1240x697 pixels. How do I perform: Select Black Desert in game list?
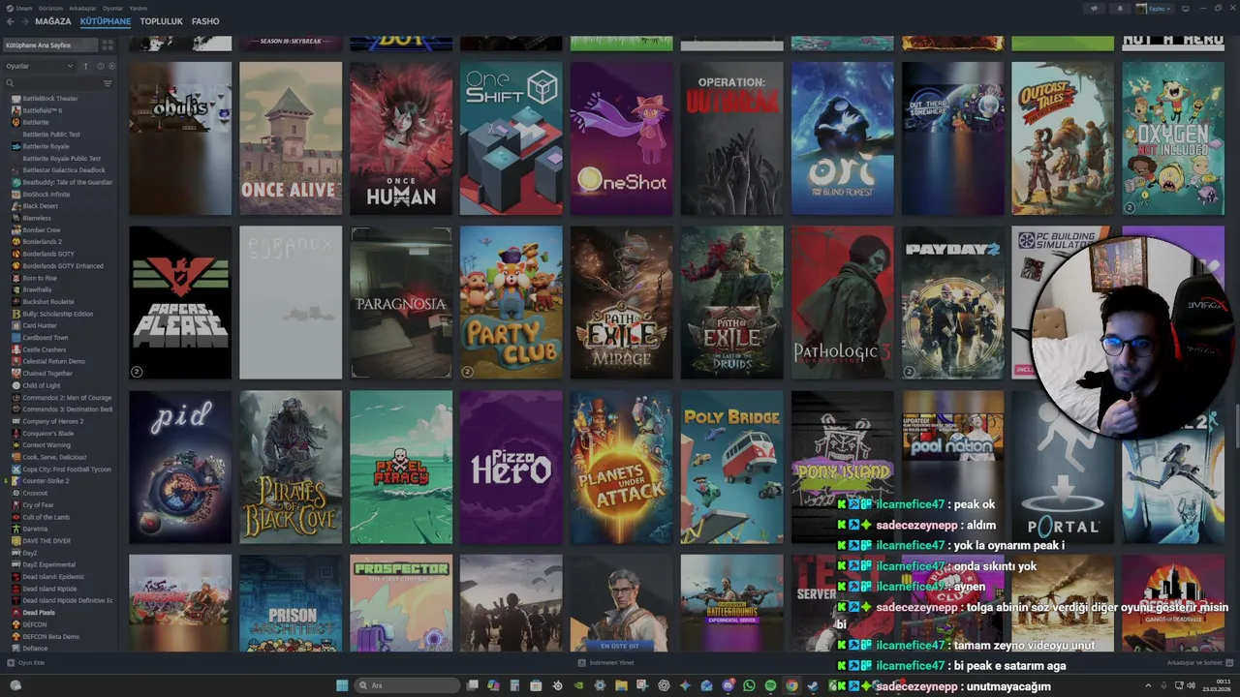tap(40, 206)
